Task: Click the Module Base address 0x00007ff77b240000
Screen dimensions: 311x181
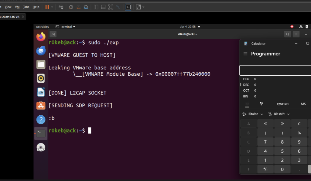Action: [183, 74]
